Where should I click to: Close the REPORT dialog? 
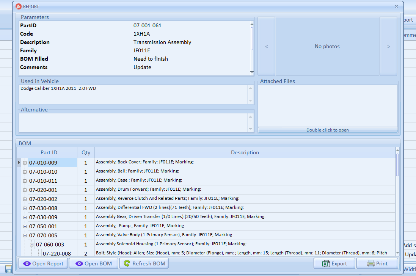(x=396, y=6)
